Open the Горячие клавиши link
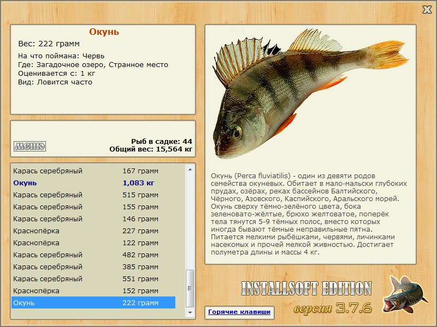The width and height of the screenshot is (437, 327). tap(239, 312)
